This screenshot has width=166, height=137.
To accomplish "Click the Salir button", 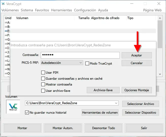I will click(144, 128).
